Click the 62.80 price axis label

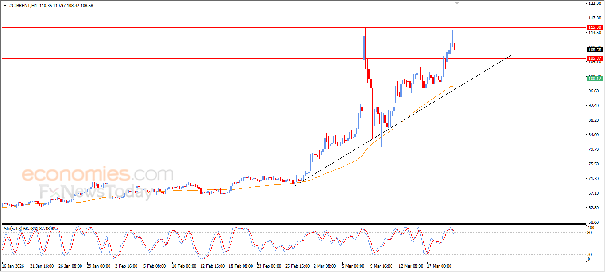click(593, 208)
